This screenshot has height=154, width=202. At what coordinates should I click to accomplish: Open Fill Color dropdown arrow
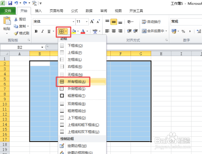coord(78,31)
